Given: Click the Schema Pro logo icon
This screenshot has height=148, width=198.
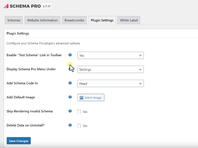Looking at the screenshot, I should pos(6,6).
